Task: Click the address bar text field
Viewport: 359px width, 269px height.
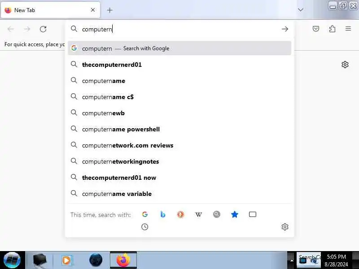Action: click(179, 29)
